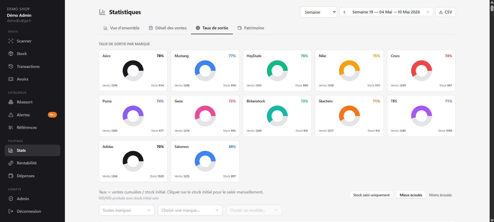
Task: Go to the previous week with the left chevron
Action: coord(344,12)
